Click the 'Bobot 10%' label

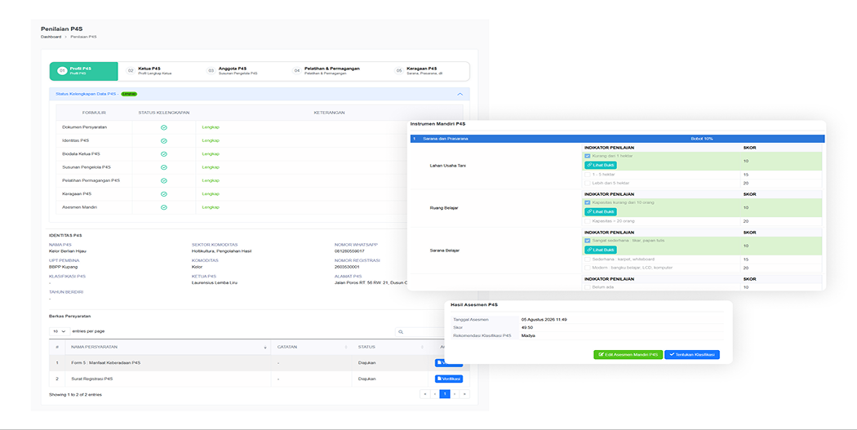(702, 139)
